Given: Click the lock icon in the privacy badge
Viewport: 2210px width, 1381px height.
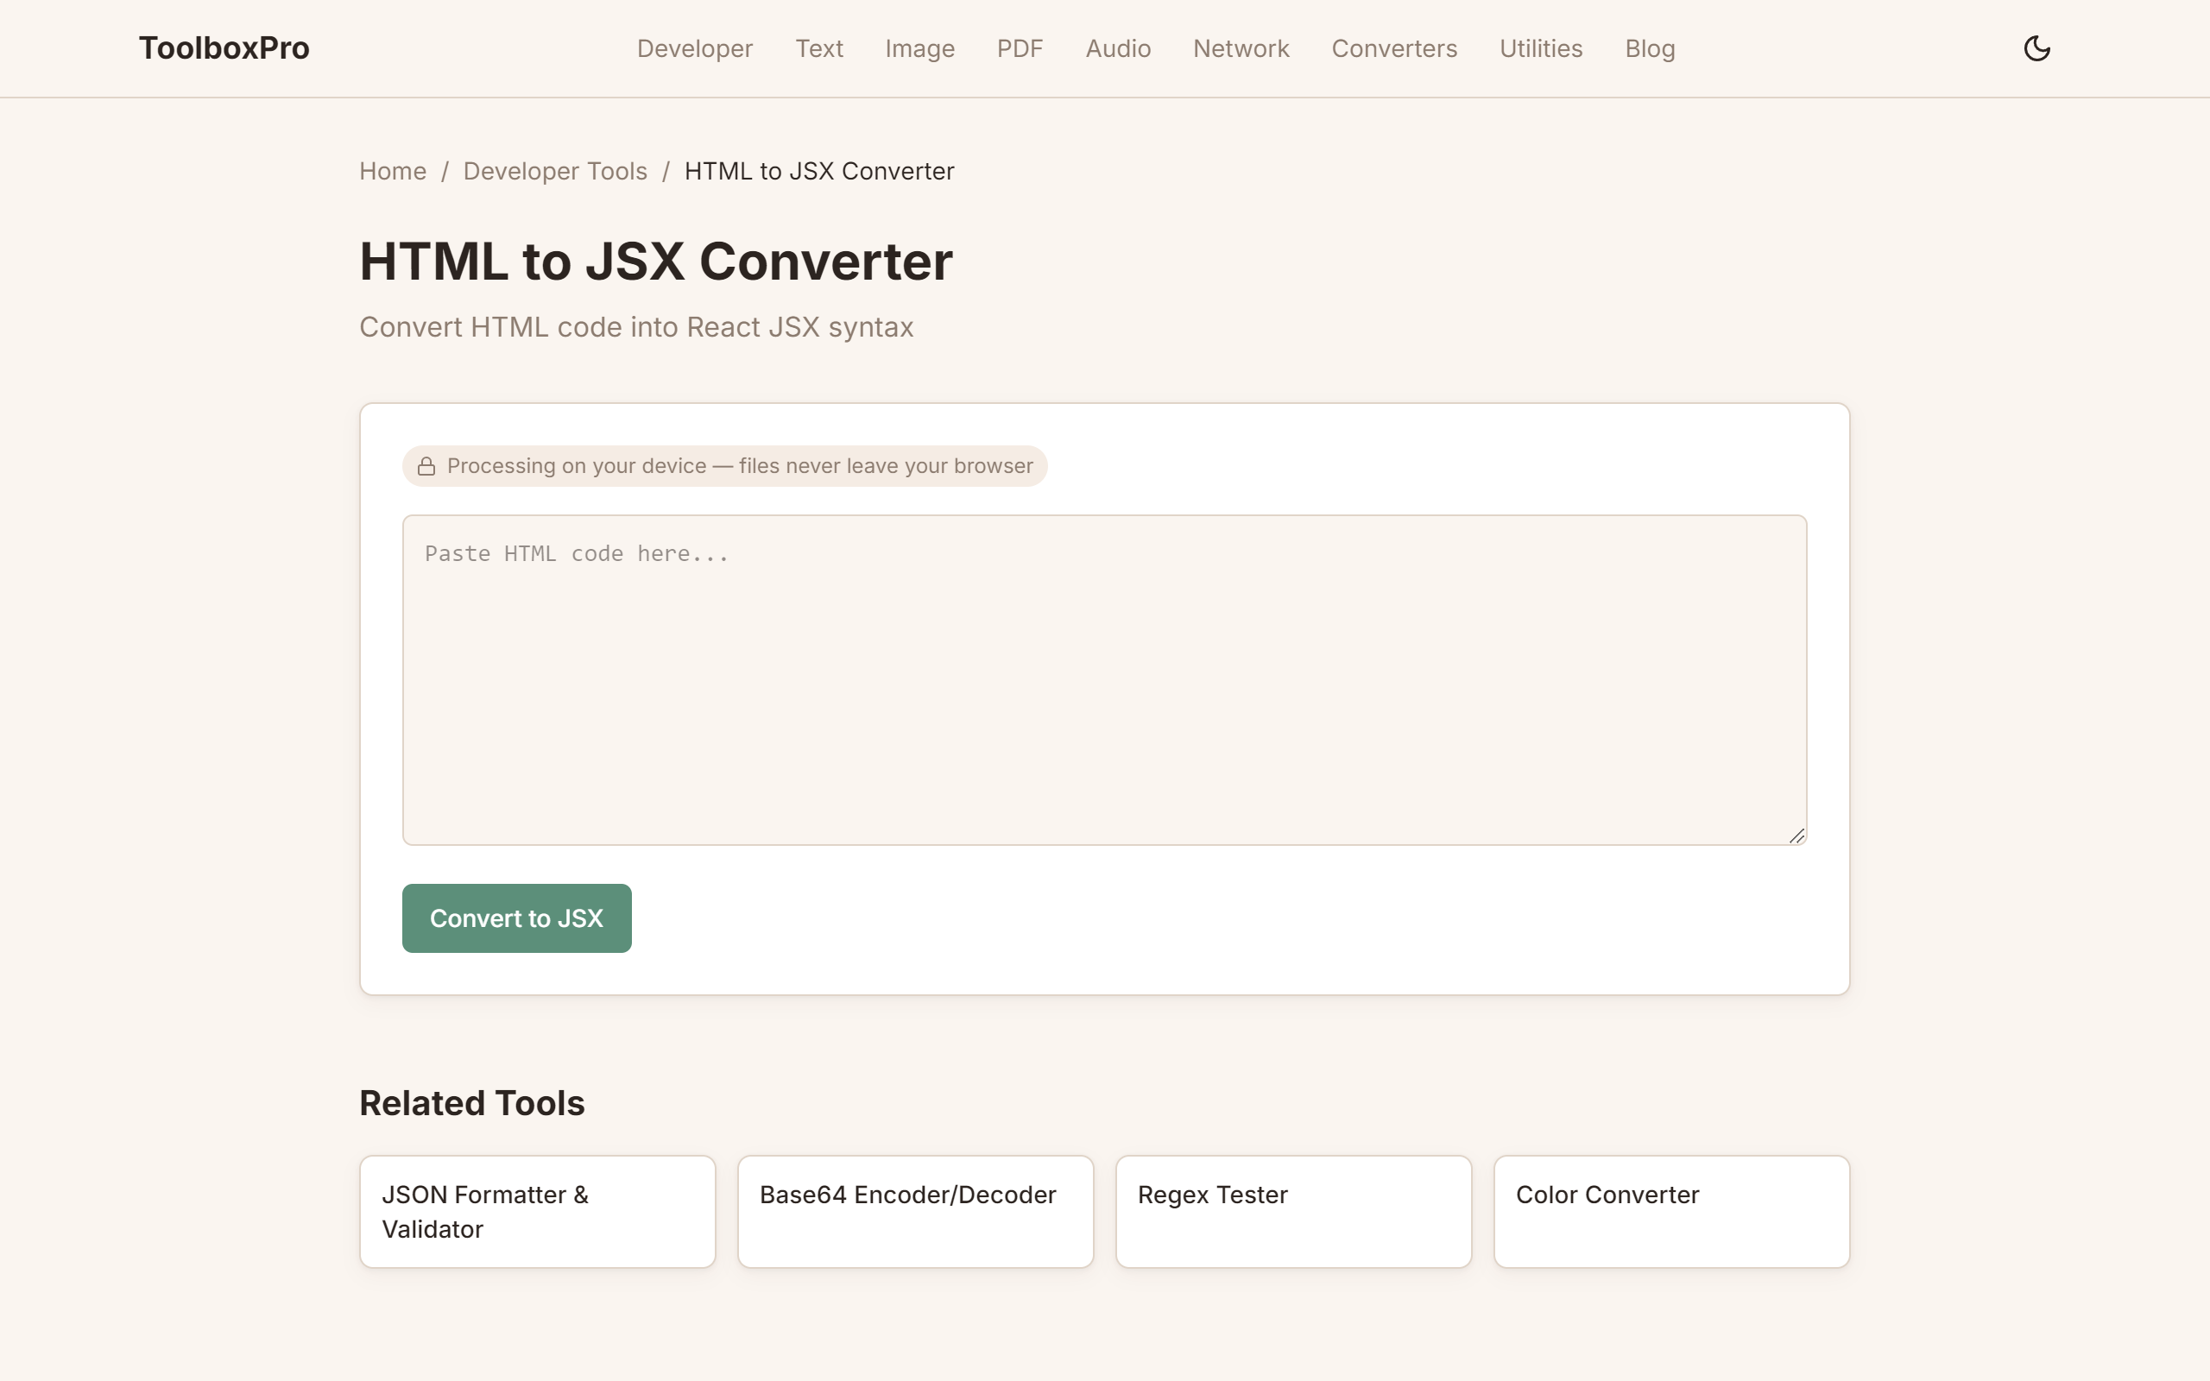Looking at the screenshot, I should coord(426,467).
